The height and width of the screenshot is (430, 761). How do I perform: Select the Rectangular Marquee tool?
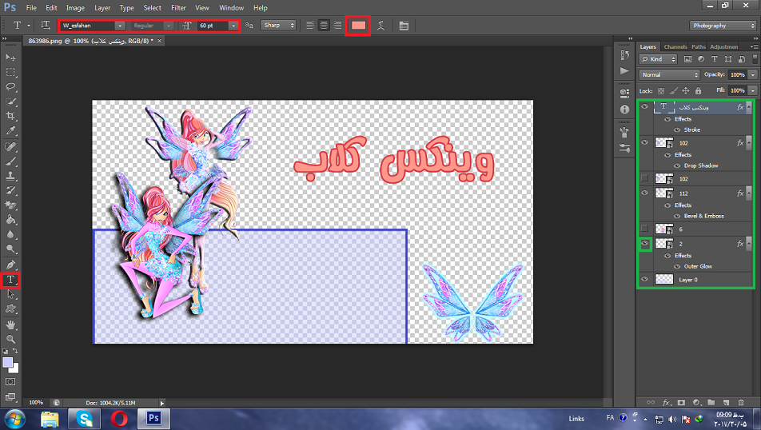[10, 72]
